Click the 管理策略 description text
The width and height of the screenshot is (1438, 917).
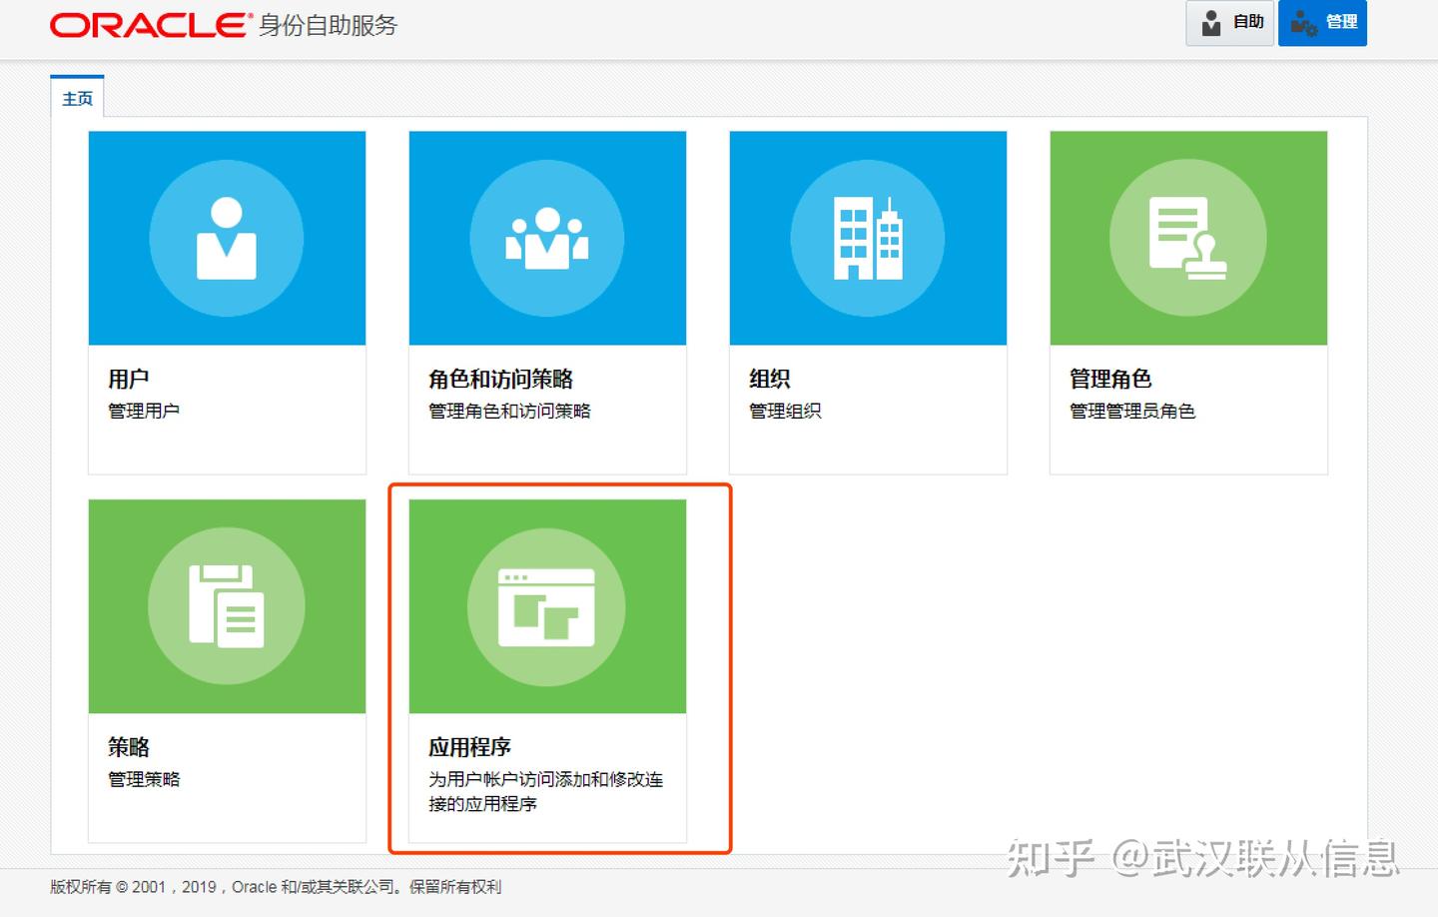[144, 779]
